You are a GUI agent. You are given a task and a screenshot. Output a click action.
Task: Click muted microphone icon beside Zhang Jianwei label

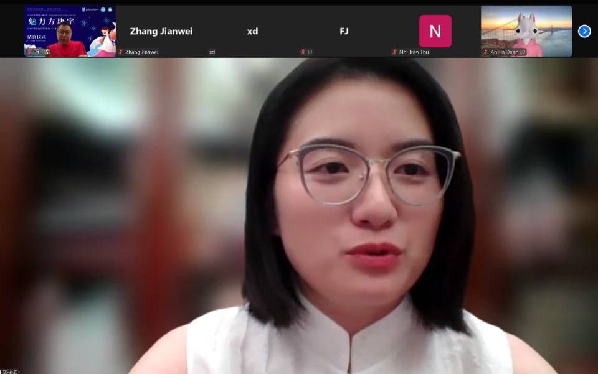[x=121, y=52]
